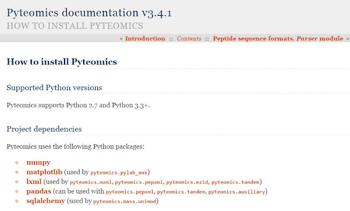Screen dimensions: 350x211
Task: Click the Supported Python versions heading
Action: pos(54,87)
